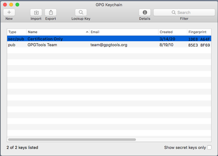Click the 85E3 8F69 fingerprint cell
The width and height of the screenshot is (218, 156).
[199, 45]
